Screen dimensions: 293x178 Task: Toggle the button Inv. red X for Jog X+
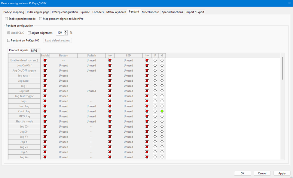click(110, 127)
